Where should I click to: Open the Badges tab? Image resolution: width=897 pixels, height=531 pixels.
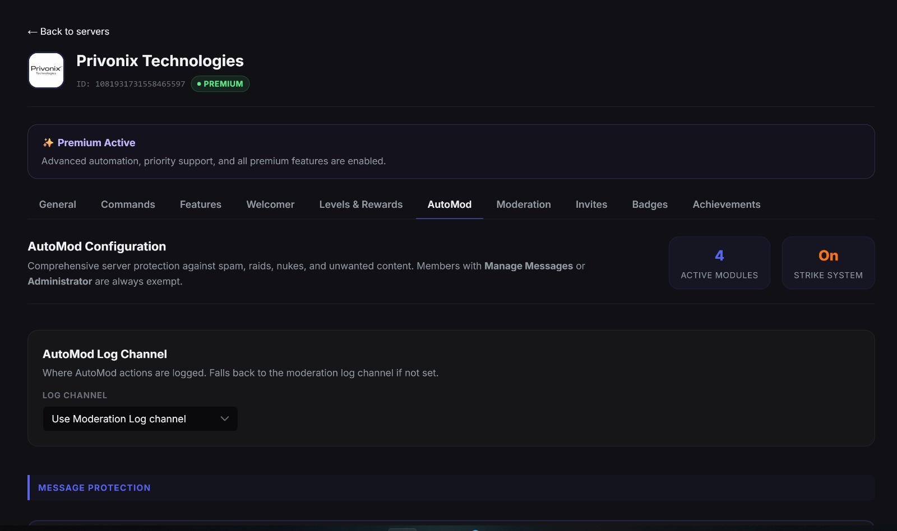tap(649, 204)
